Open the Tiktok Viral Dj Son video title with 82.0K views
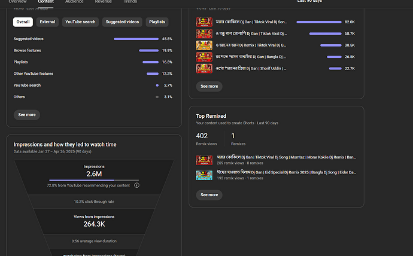 (251, 22)
